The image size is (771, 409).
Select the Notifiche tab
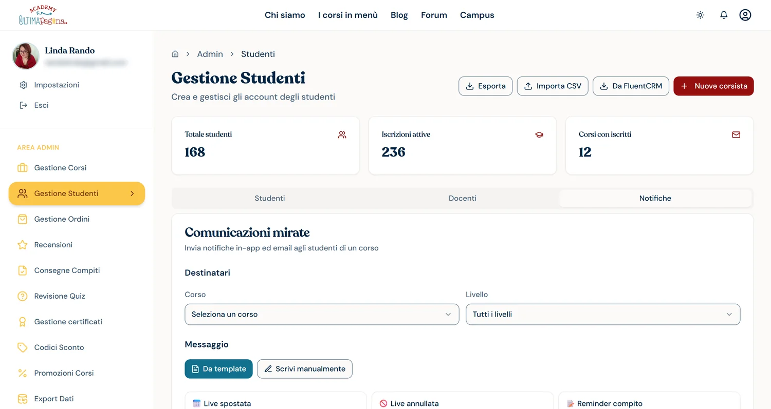point(655,198)
